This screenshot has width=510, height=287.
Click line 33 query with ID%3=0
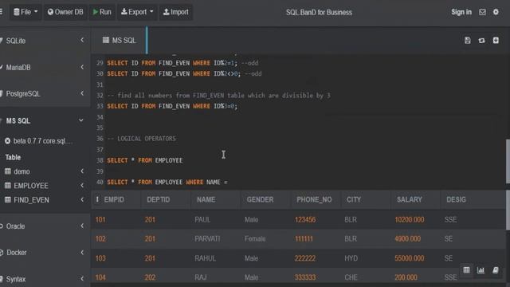[172, 106]
